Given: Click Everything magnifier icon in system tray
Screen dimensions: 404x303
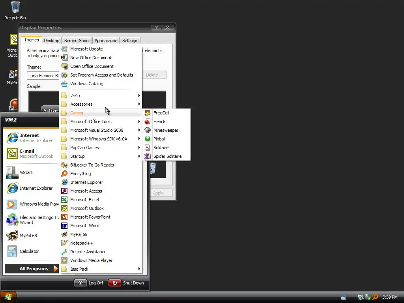Looking at the screenshot, I should (376, 297).
